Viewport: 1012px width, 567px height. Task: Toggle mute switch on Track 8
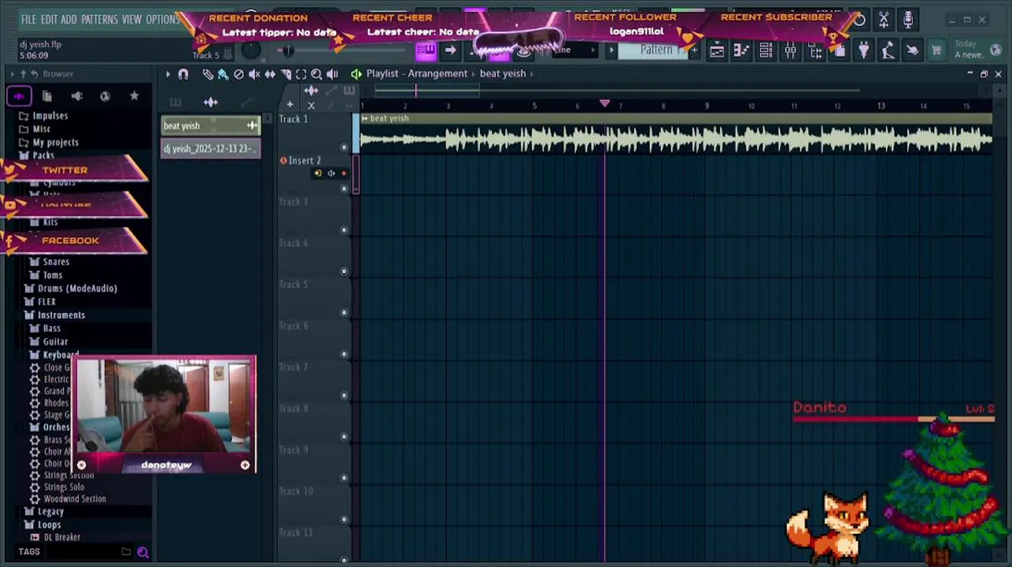tap(344, 436)
